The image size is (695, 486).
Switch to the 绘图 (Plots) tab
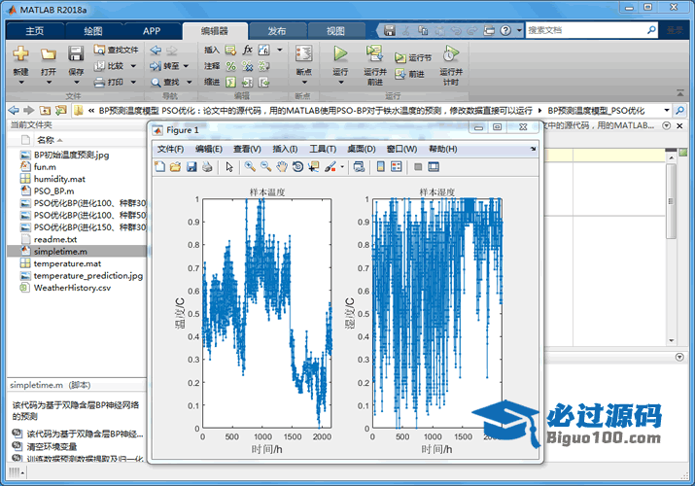click(x=93, y=31)
